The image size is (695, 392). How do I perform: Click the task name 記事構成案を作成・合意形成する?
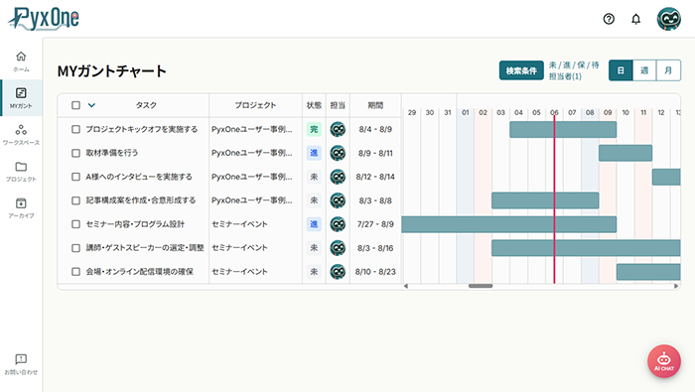click(141, 200)
